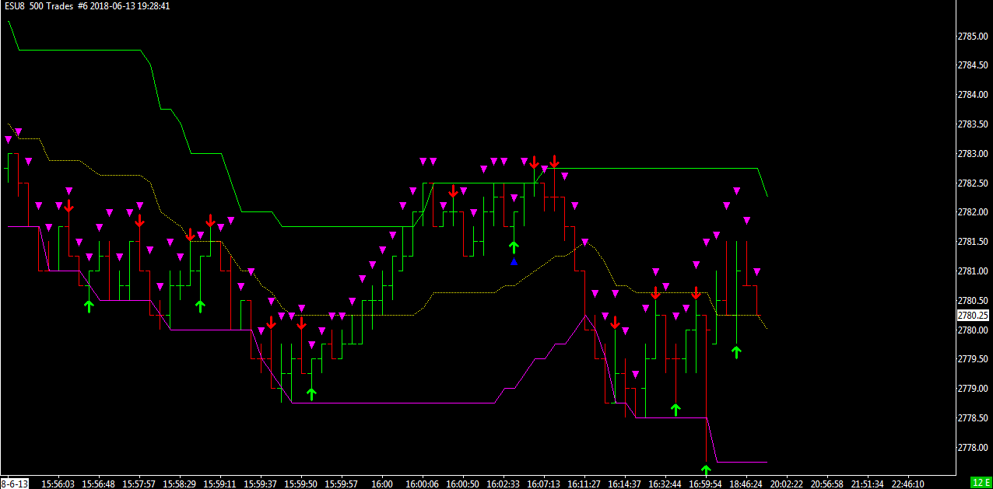Click time axis label 18:46:24

(x=746, y=484)
